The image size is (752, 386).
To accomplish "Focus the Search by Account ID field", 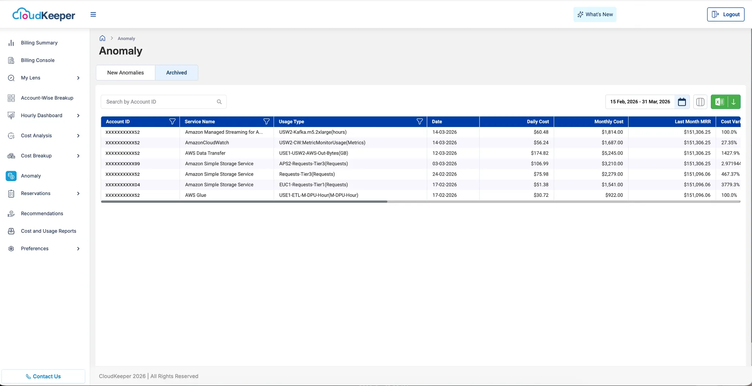I will point(163,102).
